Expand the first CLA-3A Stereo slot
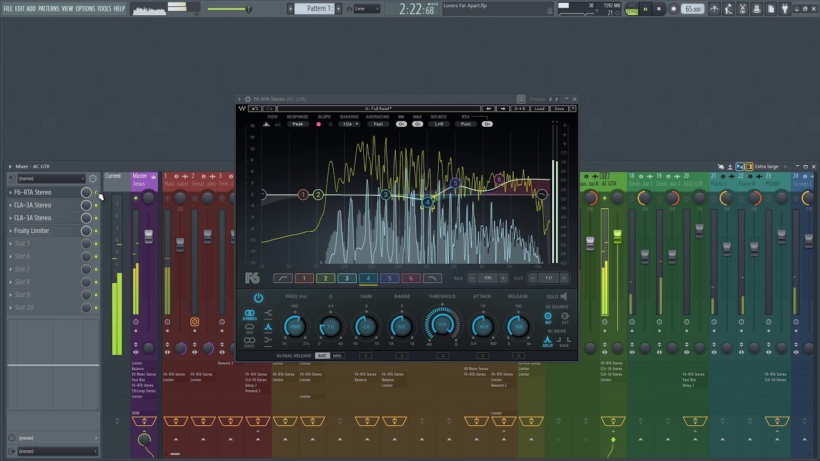 click(10, 205)
